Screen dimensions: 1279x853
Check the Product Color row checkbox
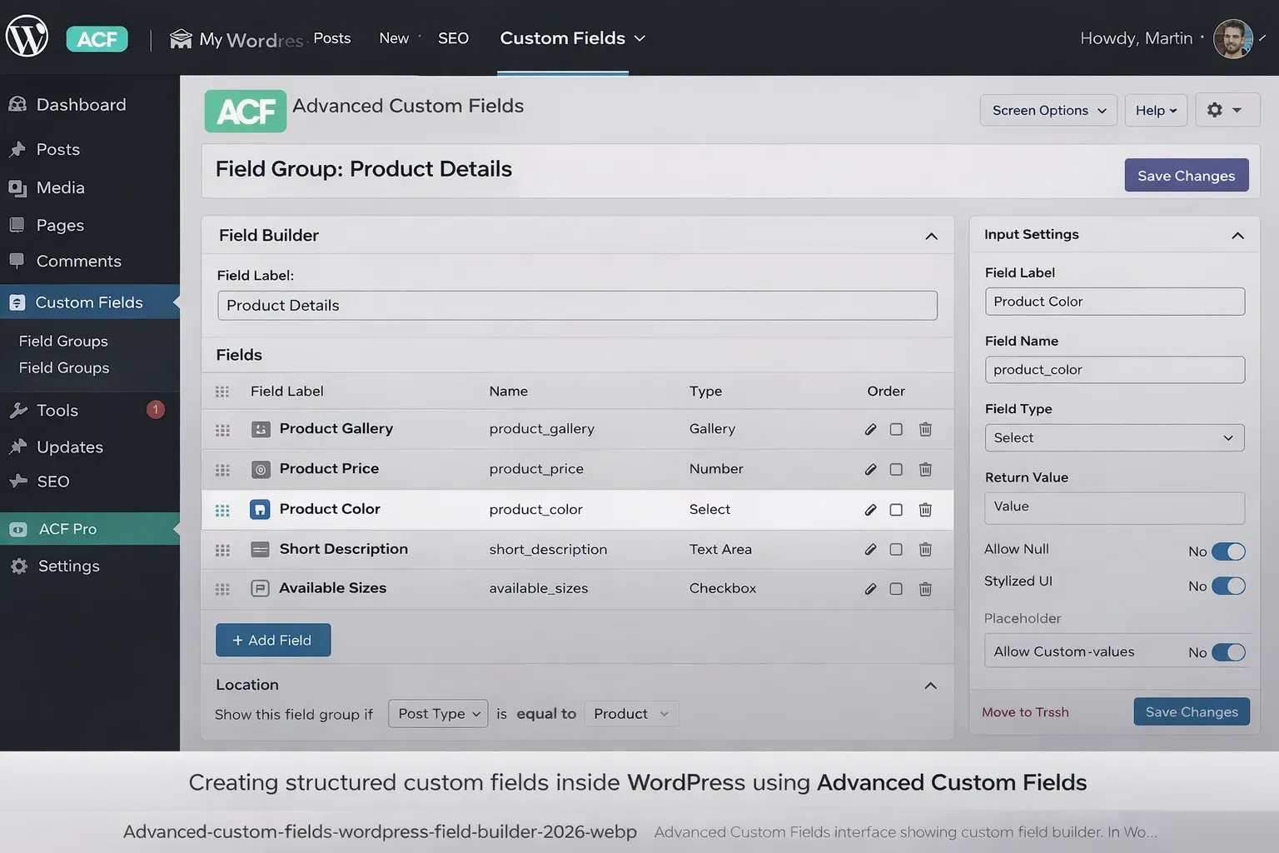click(x=896, y=510)
